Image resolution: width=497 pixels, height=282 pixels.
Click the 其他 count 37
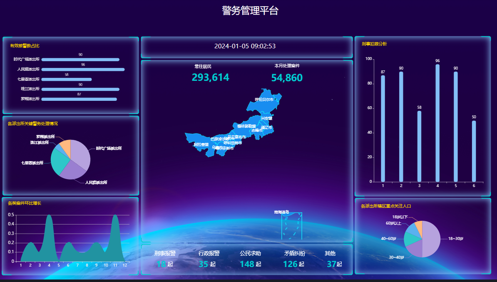pyautogui.click(x=332, y=264)
